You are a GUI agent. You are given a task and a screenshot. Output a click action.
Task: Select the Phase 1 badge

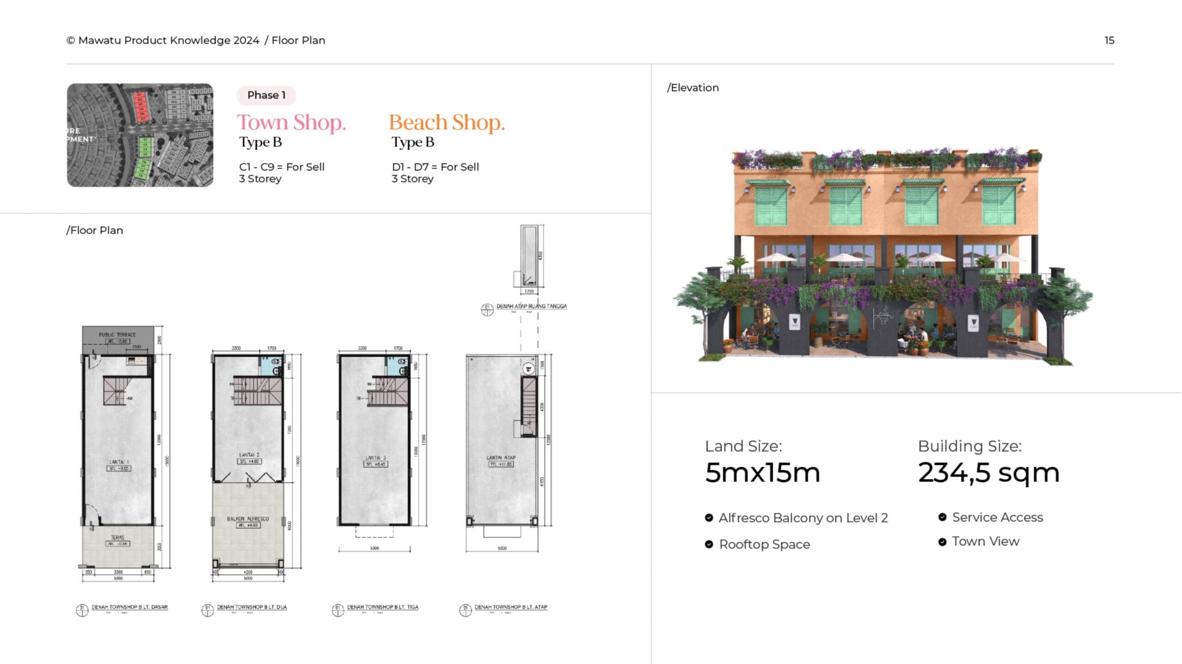266,95
